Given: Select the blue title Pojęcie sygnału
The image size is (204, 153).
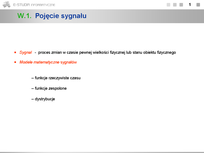Looking at the screenshot, I should click(x=61, y=16).
